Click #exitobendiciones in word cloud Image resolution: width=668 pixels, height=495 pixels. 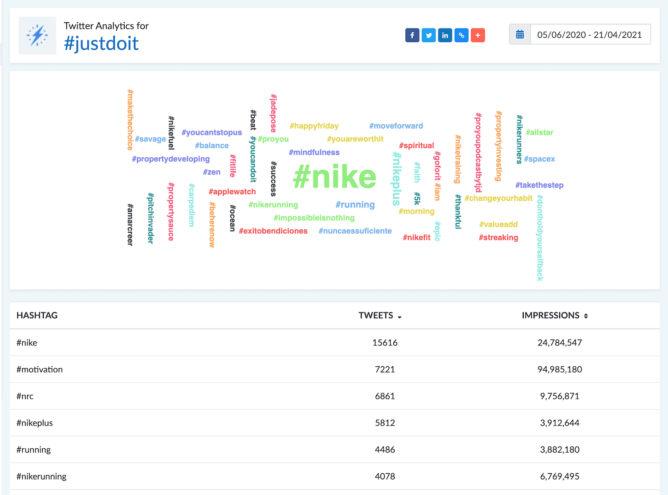[273, 231]
